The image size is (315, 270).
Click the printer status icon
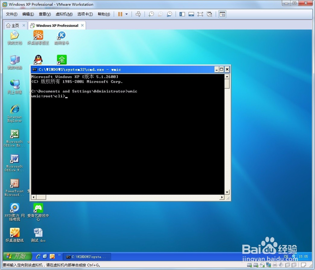275,265
